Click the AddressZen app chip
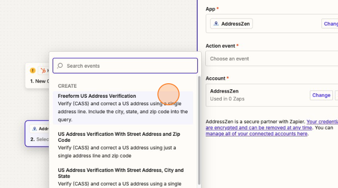This screenshot has height=188, width=338. click(231, 24)
